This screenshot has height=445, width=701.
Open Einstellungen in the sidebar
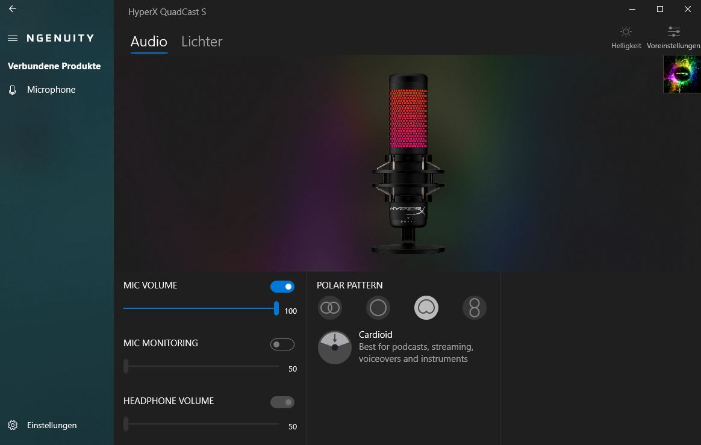[51, 425]
